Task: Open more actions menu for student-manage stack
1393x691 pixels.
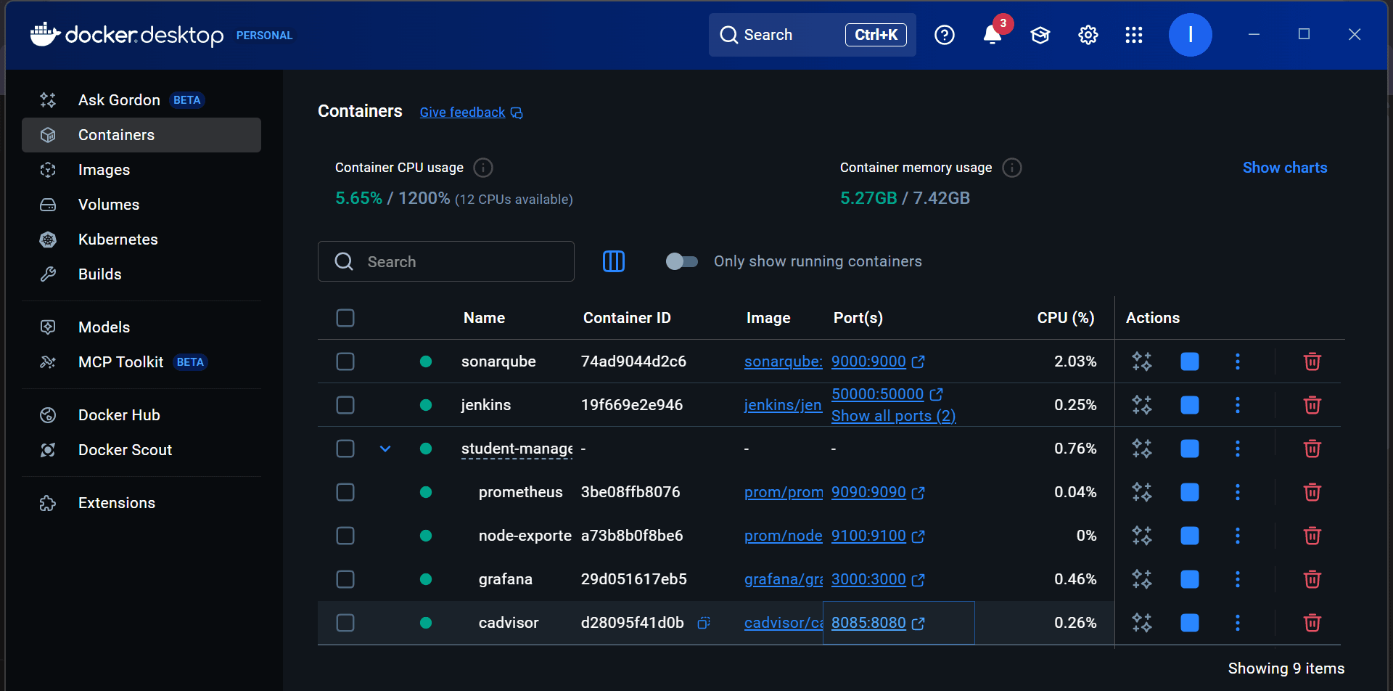Action: [x=1238, y=449]
